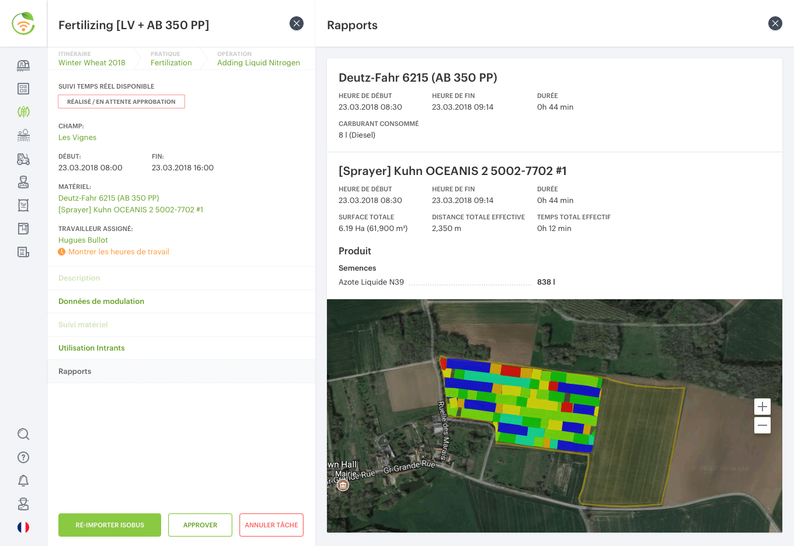Expand the Utilisation Intrants section
This screenshot has width=794, height=546.
click(x=92, y=348)
